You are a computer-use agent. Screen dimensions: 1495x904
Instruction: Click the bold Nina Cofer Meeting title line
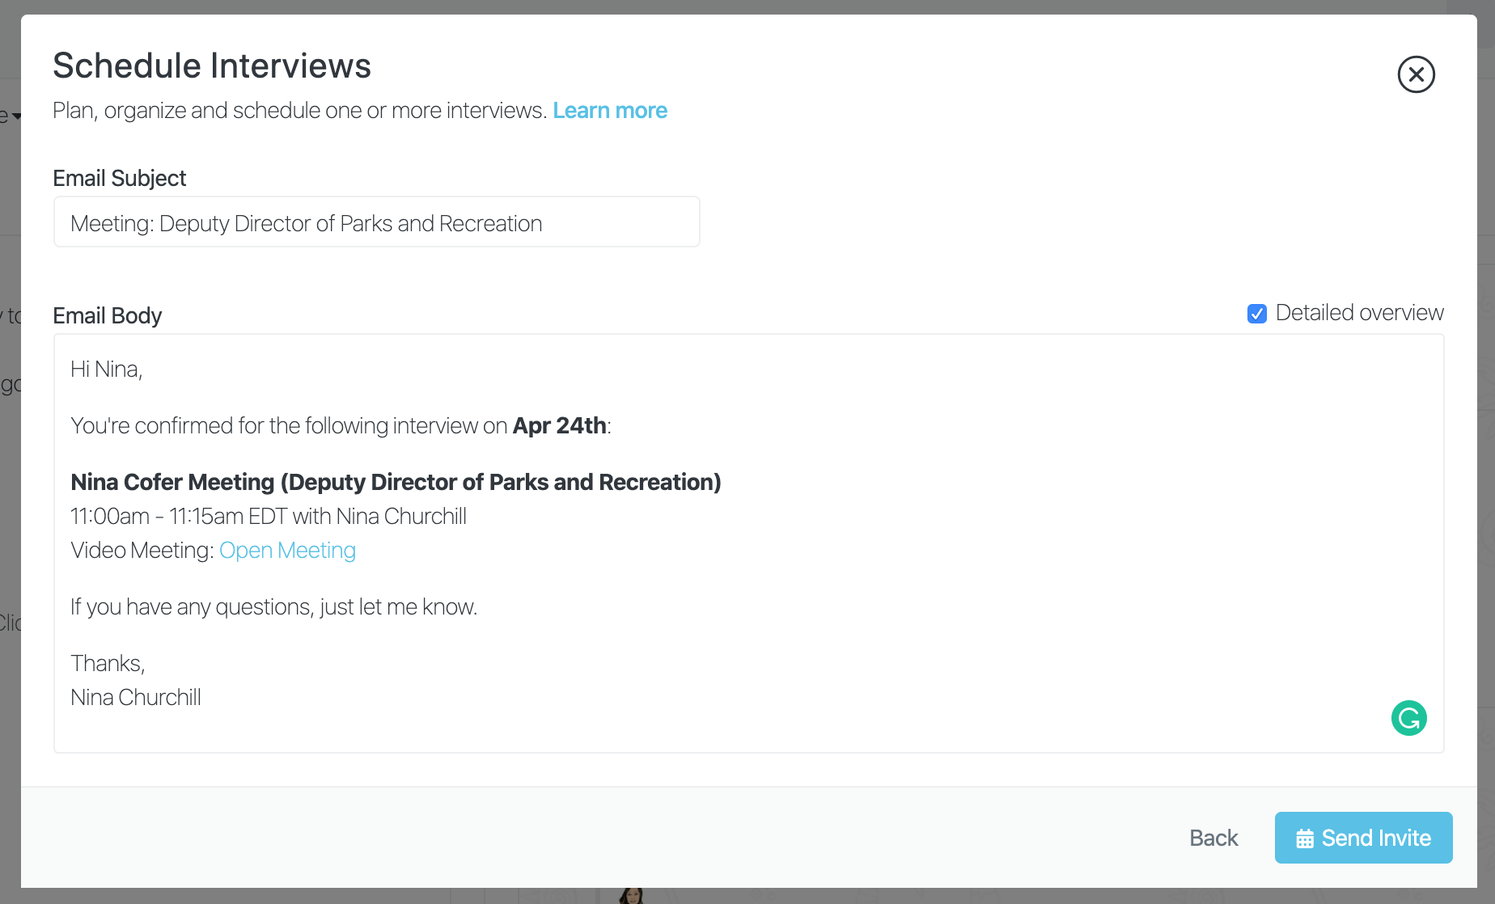(x=396, y=483)
